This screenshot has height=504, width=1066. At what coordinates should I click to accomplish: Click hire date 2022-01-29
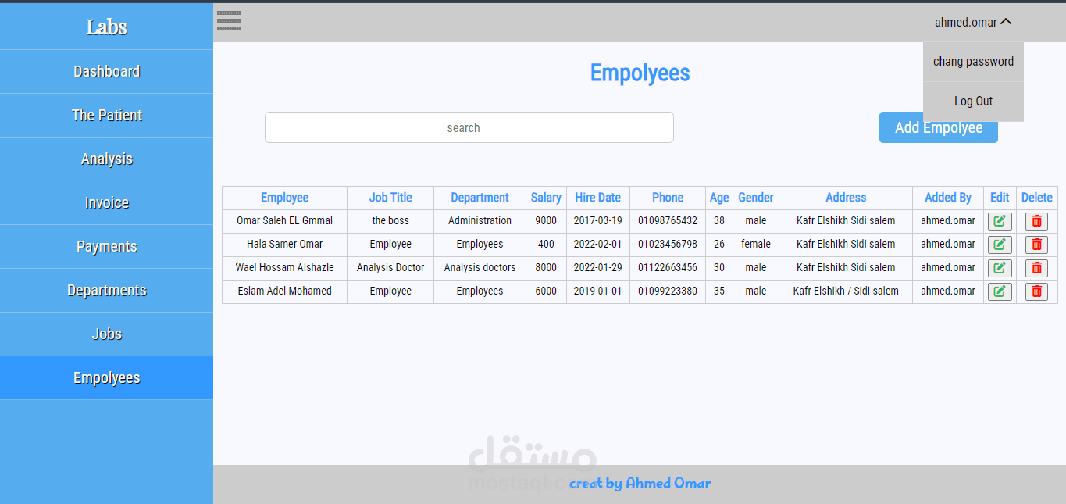[x=598, y=268]
